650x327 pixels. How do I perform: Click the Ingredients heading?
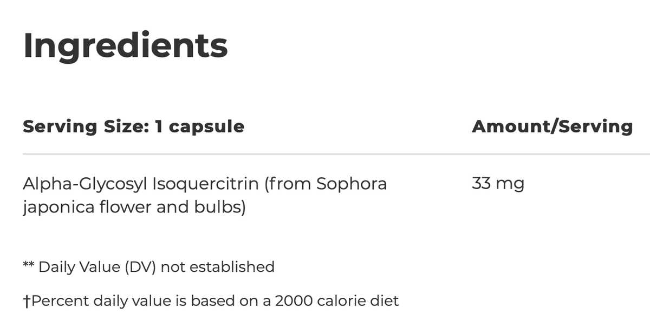tap(125, 46)
